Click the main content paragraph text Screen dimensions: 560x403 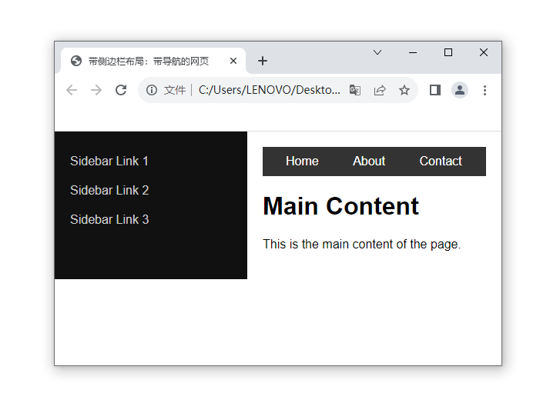(362, 245)
